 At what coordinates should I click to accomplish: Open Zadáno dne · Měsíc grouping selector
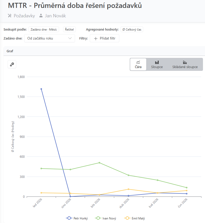[x=44, y=30]
